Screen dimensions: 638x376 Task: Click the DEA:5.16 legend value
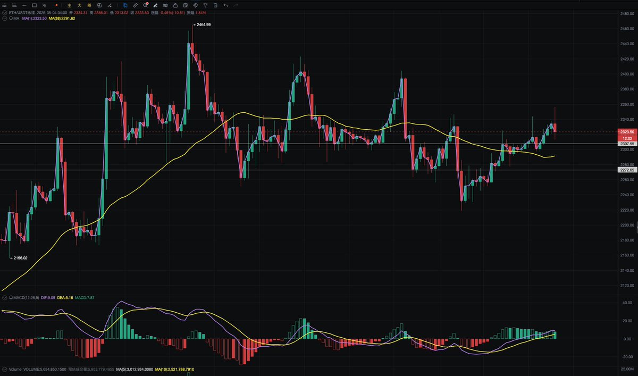(64, 297)
